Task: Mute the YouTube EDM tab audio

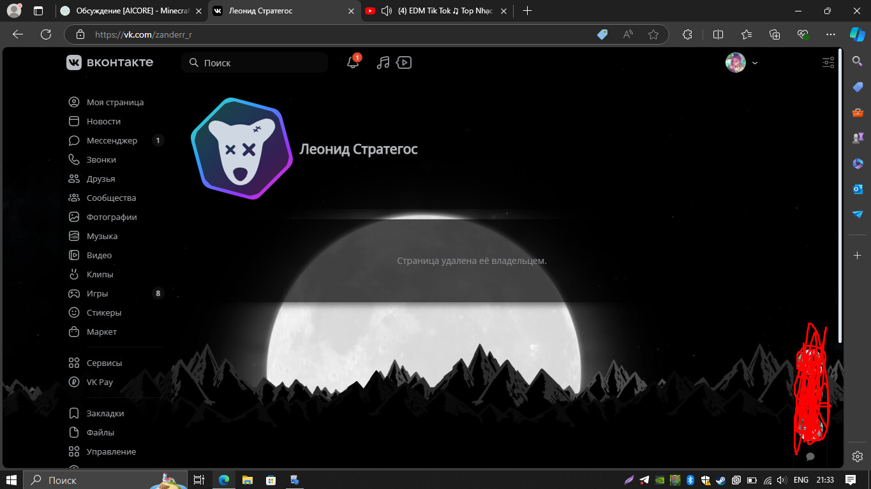Action: 386,11
